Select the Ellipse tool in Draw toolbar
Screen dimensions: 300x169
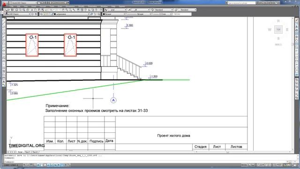4,51
